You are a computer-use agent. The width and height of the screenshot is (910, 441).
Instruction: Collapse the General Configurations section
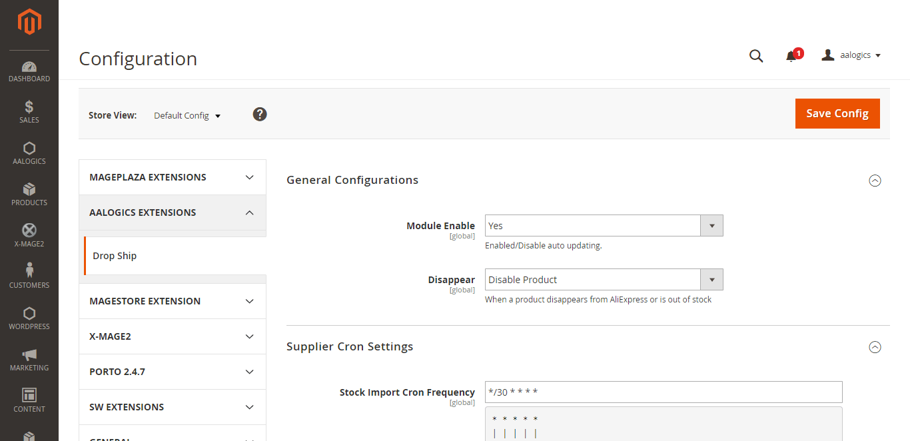click(x=875, y=181)
